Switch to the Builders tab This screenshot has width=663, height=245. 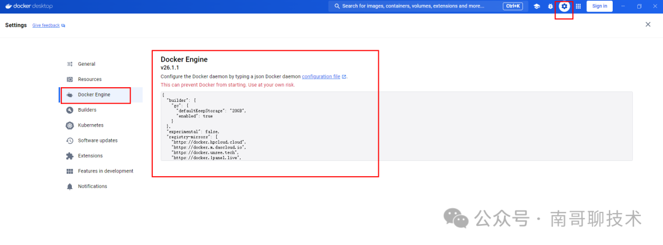[x=101, y=110]
